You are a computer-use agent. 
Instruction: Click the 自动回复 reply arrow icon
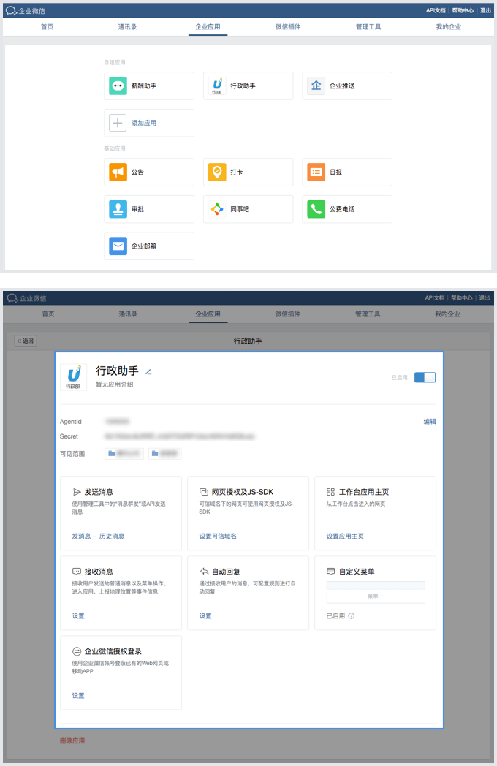[x=204, y=572]
